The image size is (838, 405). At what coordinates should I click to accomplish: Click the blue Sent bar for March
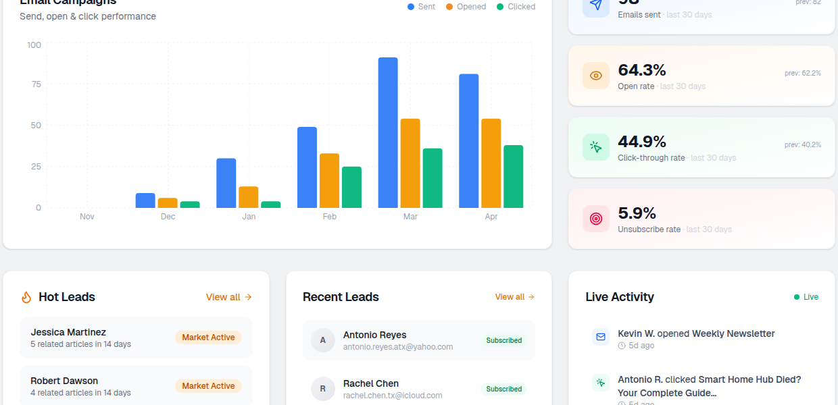point(388,132)
